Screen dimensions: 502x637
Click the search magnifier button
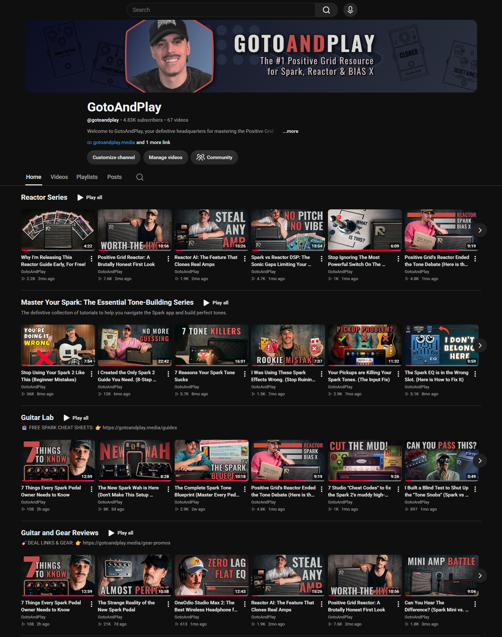tap(326, 10)
